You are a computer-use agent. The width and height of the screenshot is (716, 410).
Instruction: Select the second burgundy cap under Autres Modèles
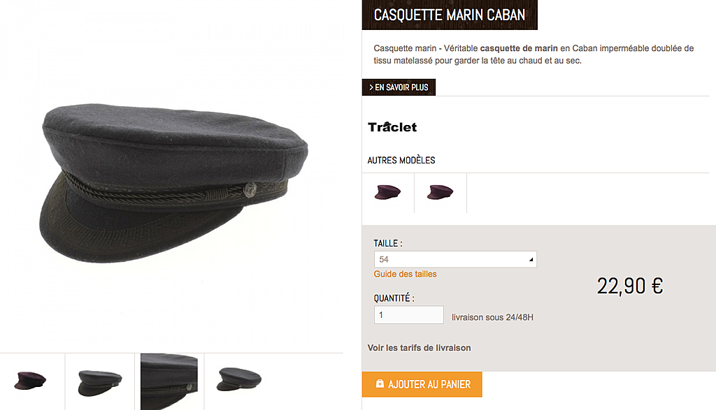coord(441,193)
